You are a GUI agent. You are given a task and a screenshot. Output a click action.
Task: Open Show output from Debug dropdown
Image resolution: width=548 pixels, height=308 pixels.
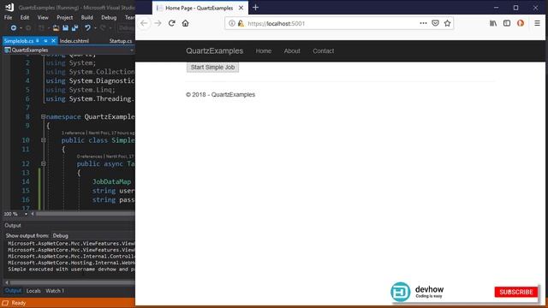pos(92,236)
